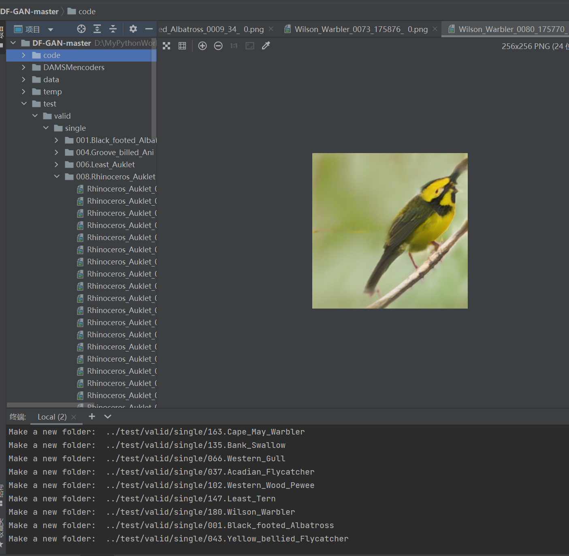Open project panel settings gear
The height and width of the screenshot is (556, 569).
tap(133, 29)
